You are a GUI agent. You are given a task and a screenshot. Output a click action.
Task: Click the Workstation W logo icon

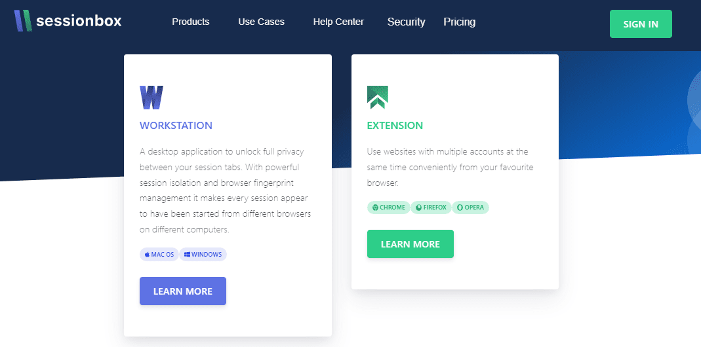(x=151, y=98)
